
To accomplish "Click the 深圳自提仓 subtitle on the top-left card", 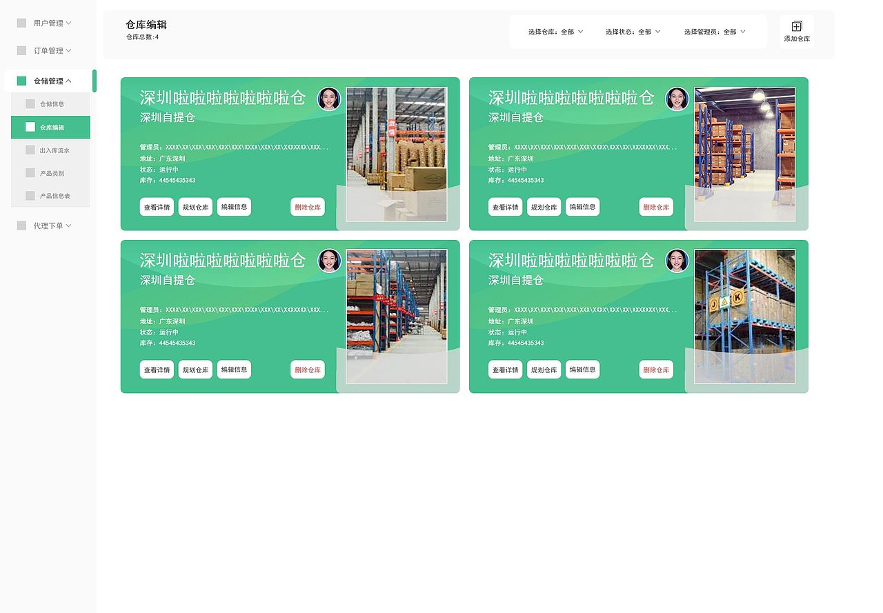I will pyautogui.click(x=168, y=117).
